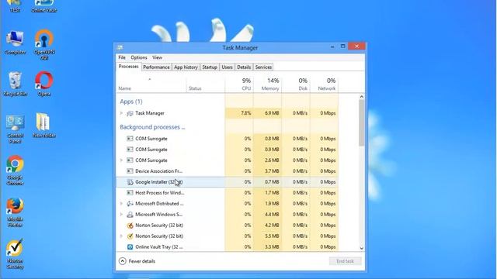Click the Task Manager title bar icon

tap(120, 48)
